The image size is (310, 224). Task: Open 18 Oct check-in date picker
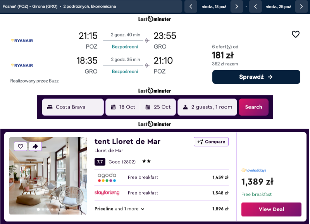coord(123,107)
